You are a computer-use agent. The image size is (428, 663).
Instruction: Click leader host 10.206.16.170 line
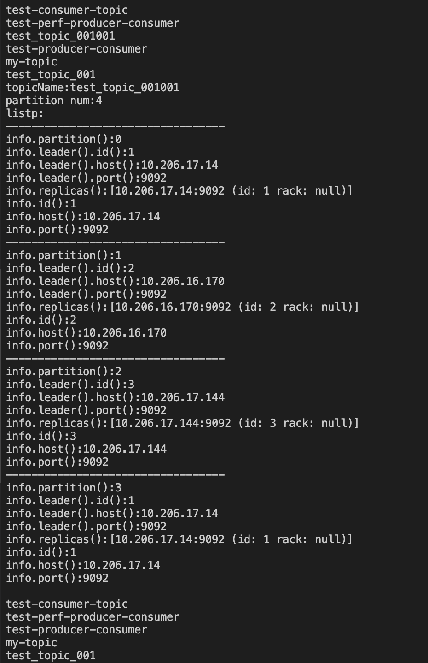point(115,281)
